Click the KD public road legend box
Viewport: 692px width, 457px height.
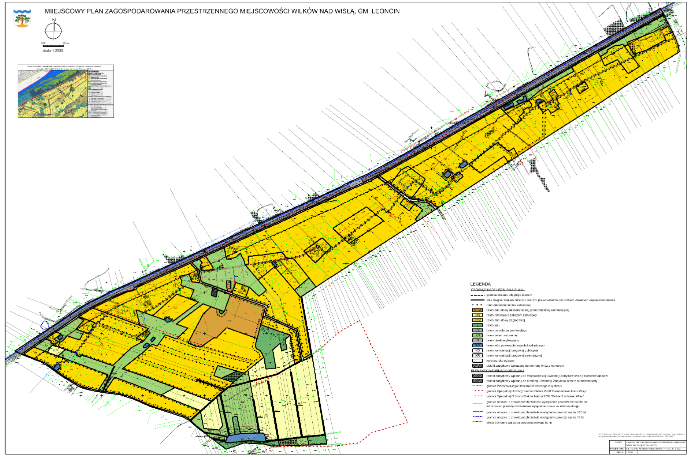477,351
